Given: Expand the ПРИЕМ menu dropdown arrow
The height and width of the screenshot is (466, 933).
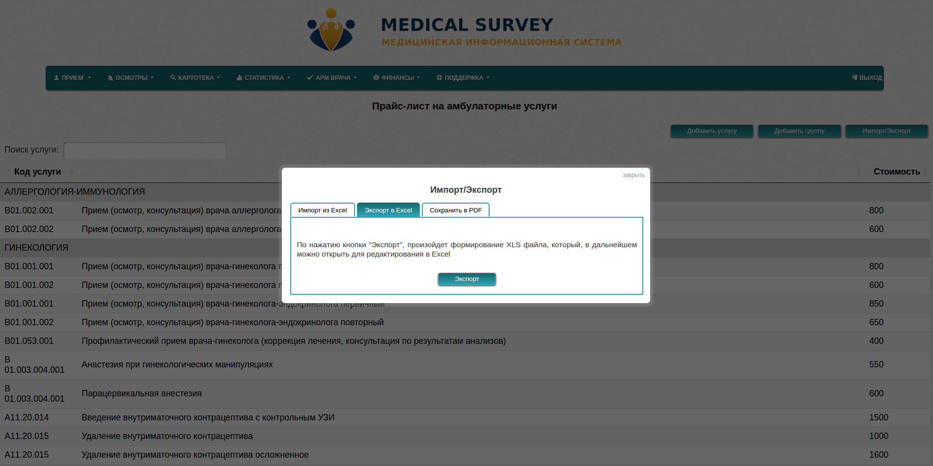Looking at the screenshot, I should [x=89, y=78].
